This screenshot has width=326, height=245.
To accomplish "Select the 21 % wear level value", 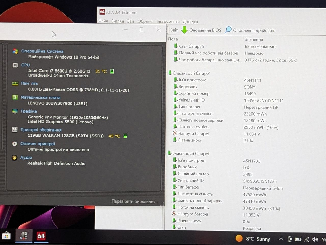I will (x=248, y=141).
